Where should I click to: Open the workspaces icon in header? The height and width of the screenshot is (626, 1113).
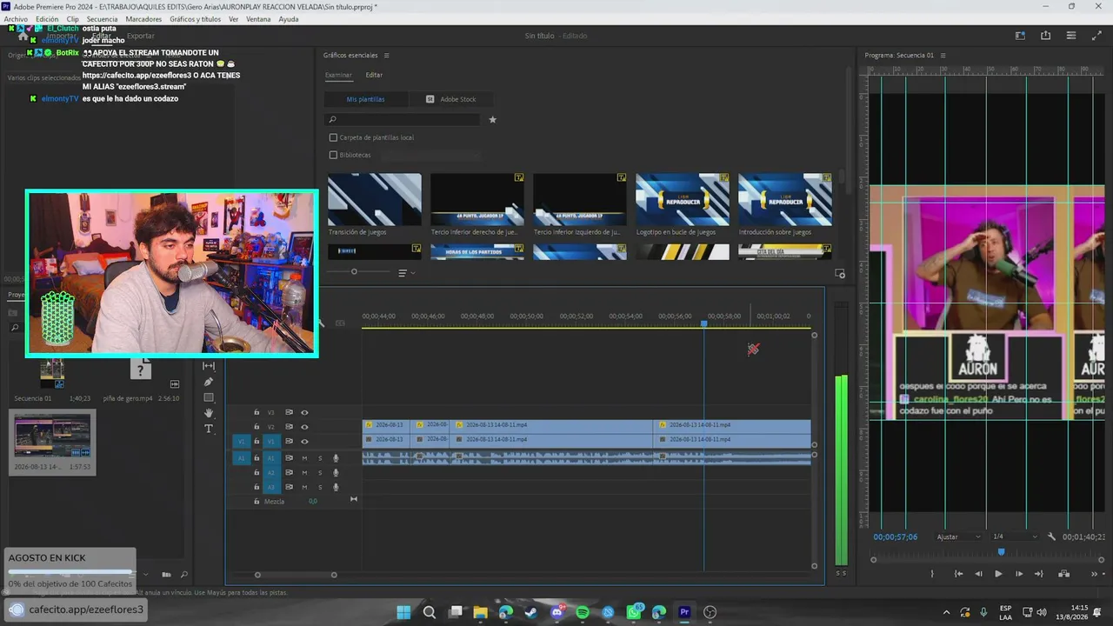point(1020,36)
